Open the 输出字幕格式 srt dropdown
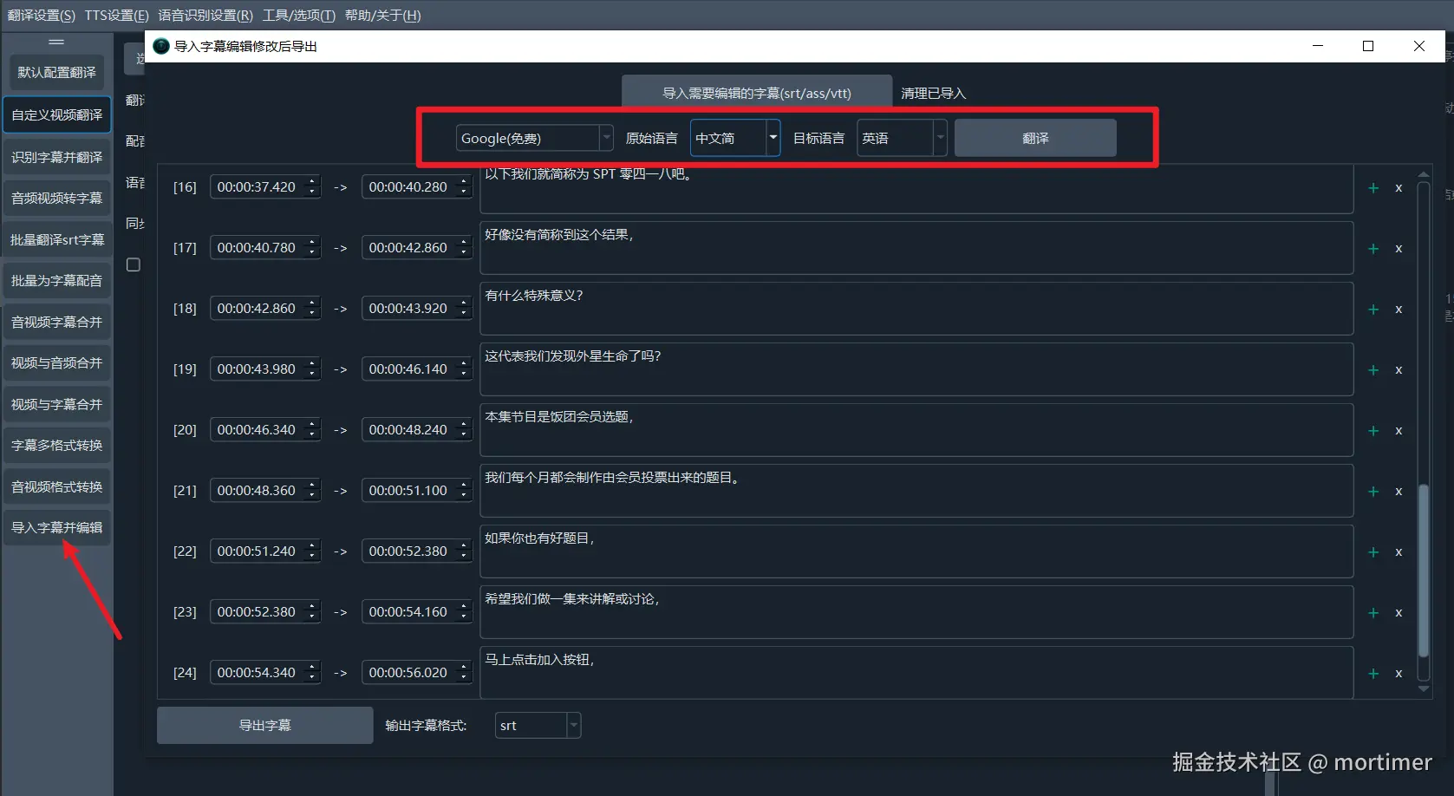 coord(538,725)
